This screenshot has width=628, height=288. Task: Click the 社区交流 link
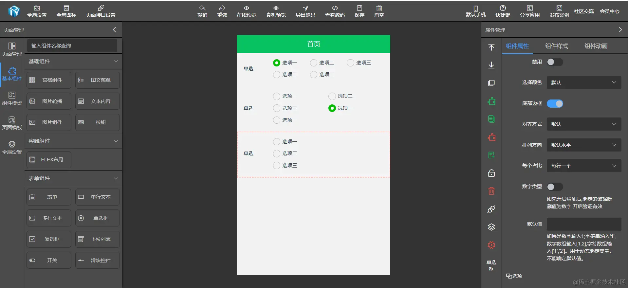pos(584,11)
